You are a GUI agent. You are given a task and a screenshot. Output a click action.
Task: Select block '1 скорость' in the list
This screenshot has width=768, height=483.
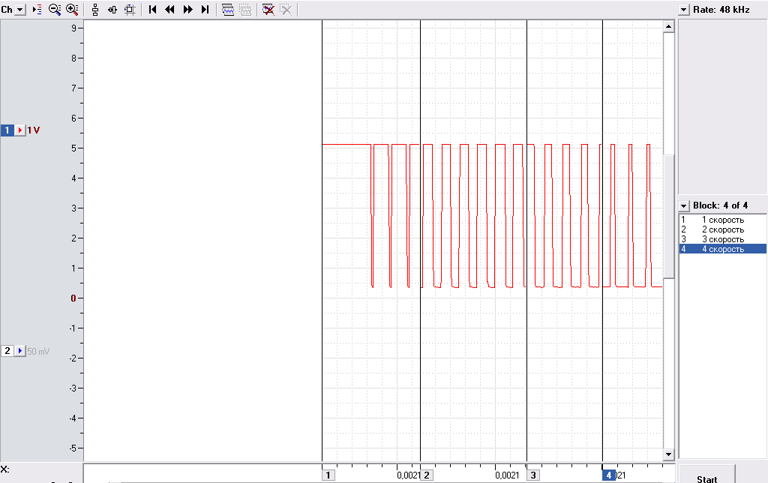[722, 220]
